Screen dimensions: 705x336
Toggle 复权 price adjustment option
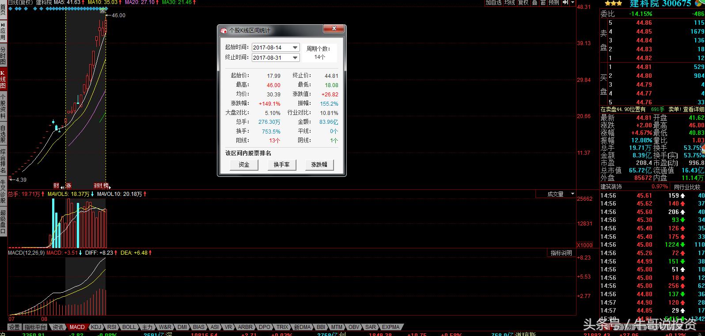click(x=523, y=3)
